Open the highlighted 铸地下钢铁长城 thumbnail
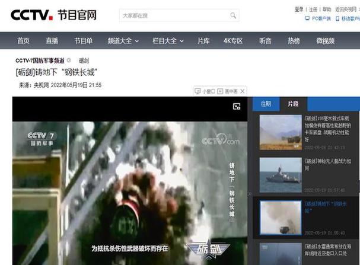This screenshot has width=360, height=265. coord(281,218)
